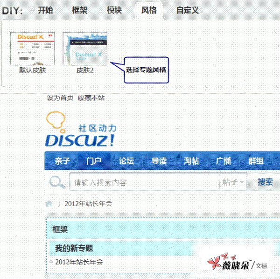Open 论坛 in the navigation bar
The width and height of the screenshot is (280, 279).
[126, 161]
